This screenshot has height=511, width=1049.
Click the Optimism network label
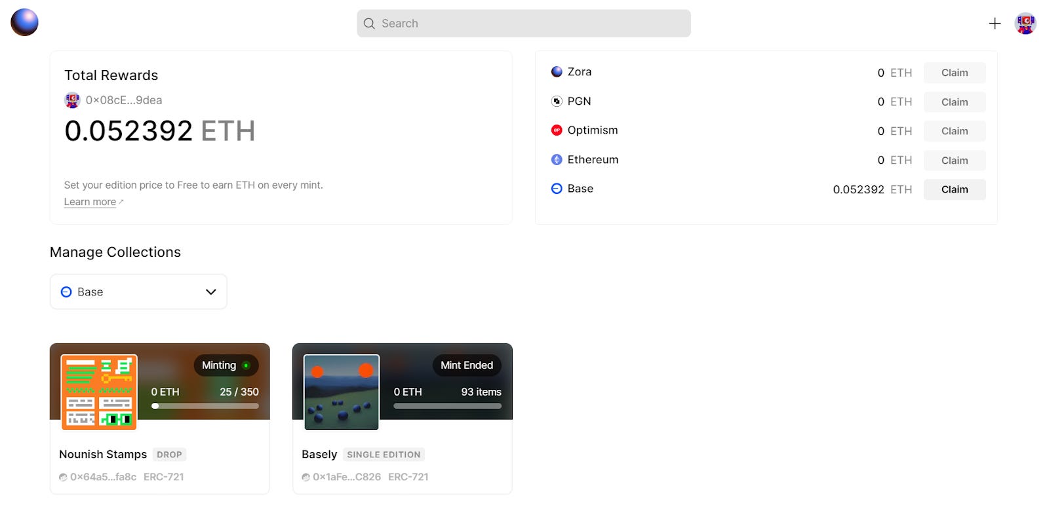pos(593,130)
